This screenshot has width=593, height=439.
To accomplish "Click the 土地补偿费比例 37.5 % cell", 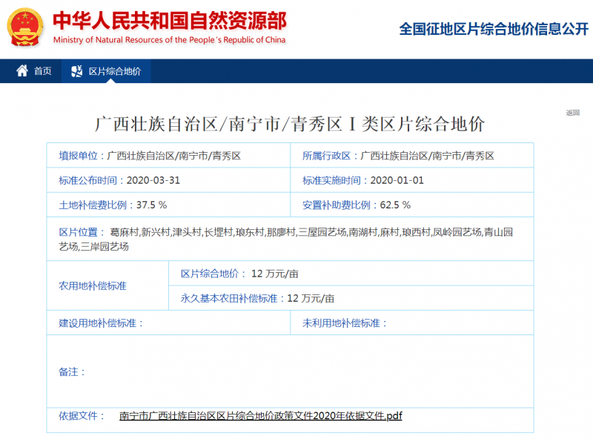I will 168,205.
